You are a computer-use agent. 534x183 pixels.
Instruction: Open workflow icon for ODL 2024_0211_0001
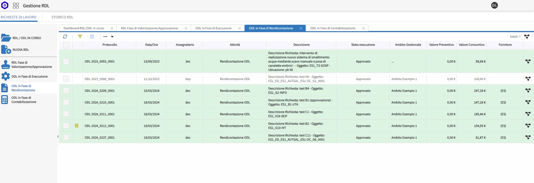pos(528,114)
